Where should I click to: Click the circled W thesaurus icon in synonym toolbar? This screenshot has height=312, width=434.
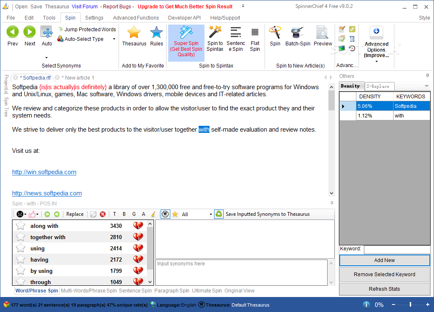(165, 214)
